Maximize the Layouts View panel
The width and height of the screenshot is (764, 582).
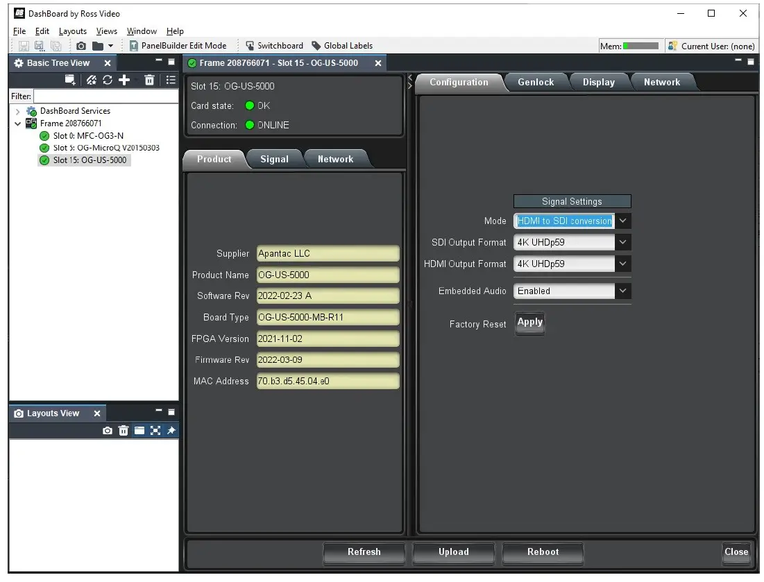[171, 412]
